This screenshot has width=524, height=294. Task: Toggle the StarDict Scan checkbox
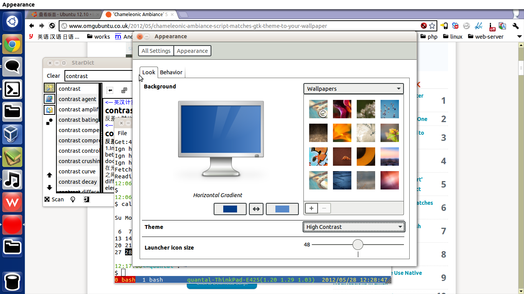point(47,199)
